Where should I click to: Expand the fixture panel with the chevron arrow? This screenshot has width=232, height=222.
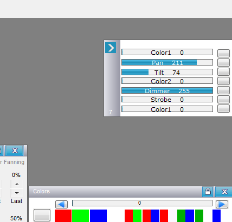111,48
